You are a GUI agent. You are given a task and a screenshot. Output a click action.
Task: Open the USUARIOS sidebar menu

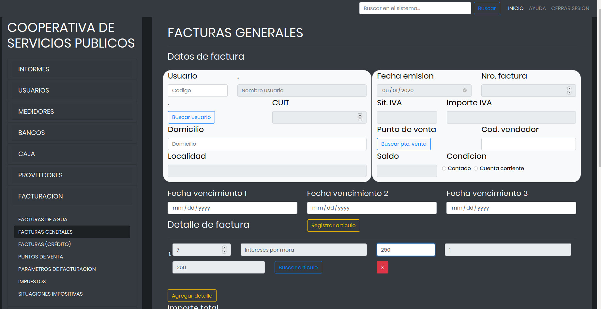[72, 90]
